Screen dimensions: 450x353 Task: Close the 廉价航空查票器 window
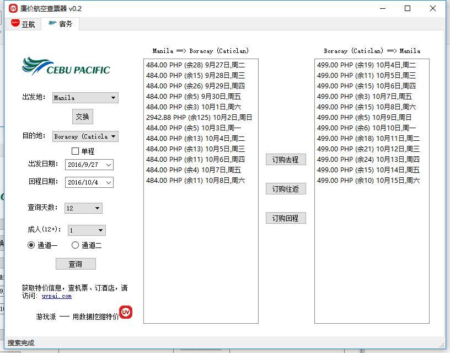[433, 8]
